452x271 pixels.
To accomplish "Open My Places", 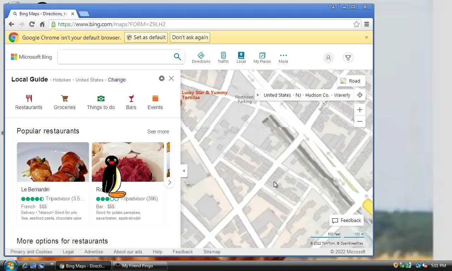I will [262, 58].
